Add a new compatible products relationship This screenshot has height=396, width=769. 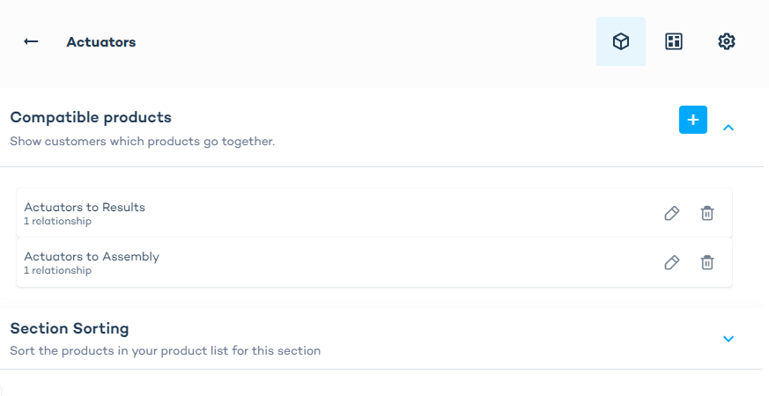693,120
